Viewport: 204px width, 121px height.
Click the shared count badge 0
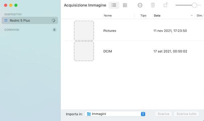54,30
